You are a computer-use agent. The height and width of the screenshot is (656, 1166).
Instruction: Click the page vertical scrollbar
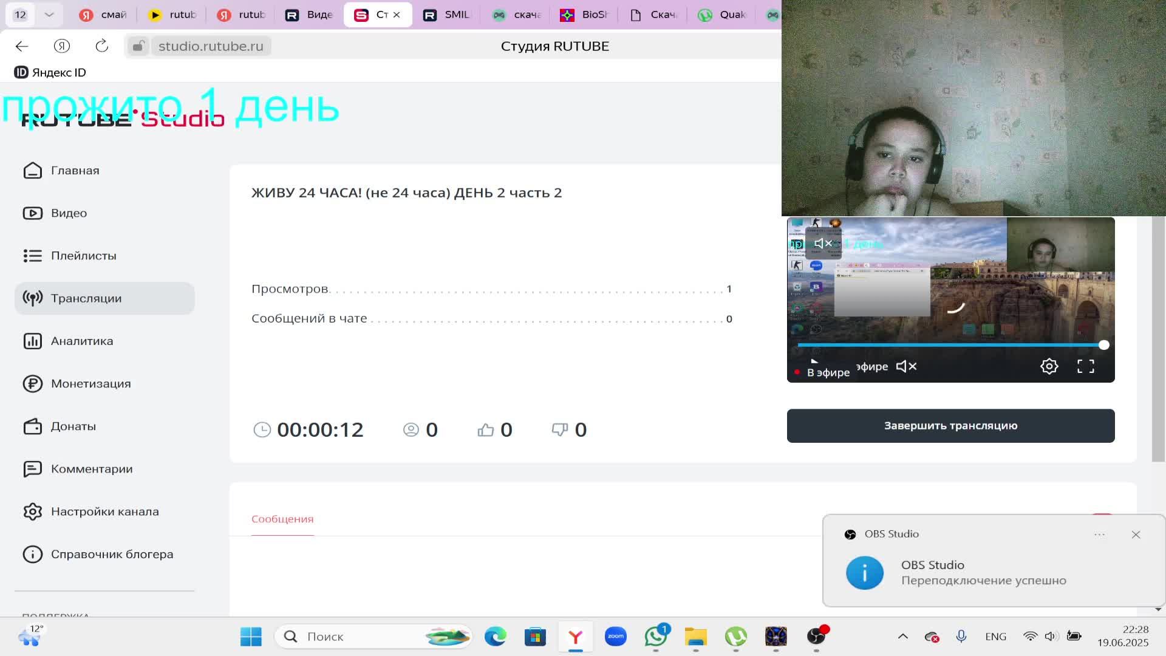[x=1159, y=339]
